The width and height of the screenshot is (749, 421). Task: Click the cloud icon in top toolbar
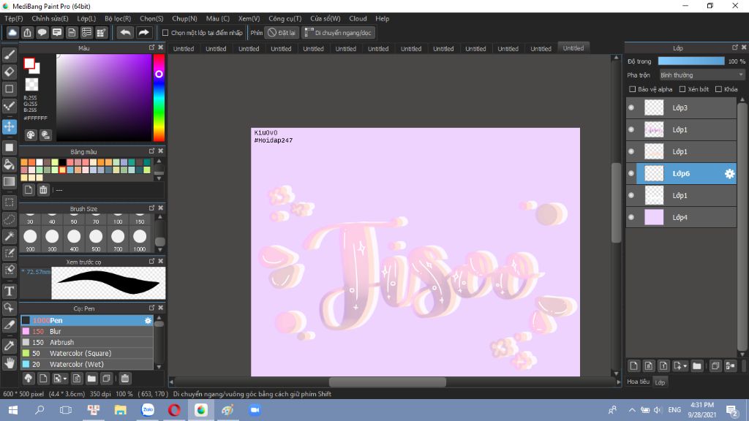tap(12, 32)
